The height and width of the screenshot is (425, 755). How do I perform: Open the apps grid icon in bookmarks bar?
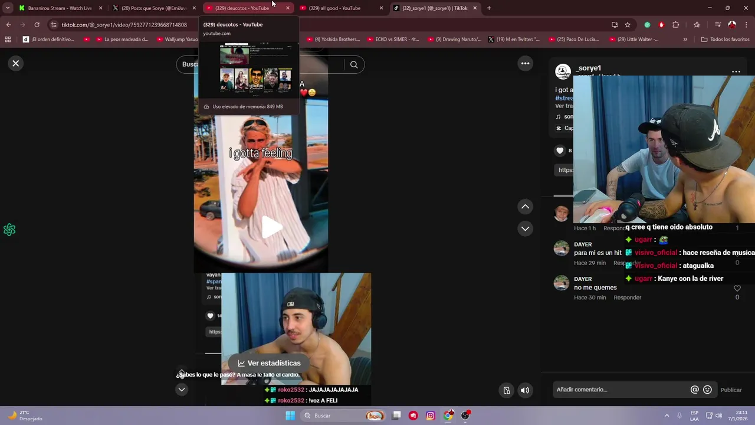coord(8,40)
